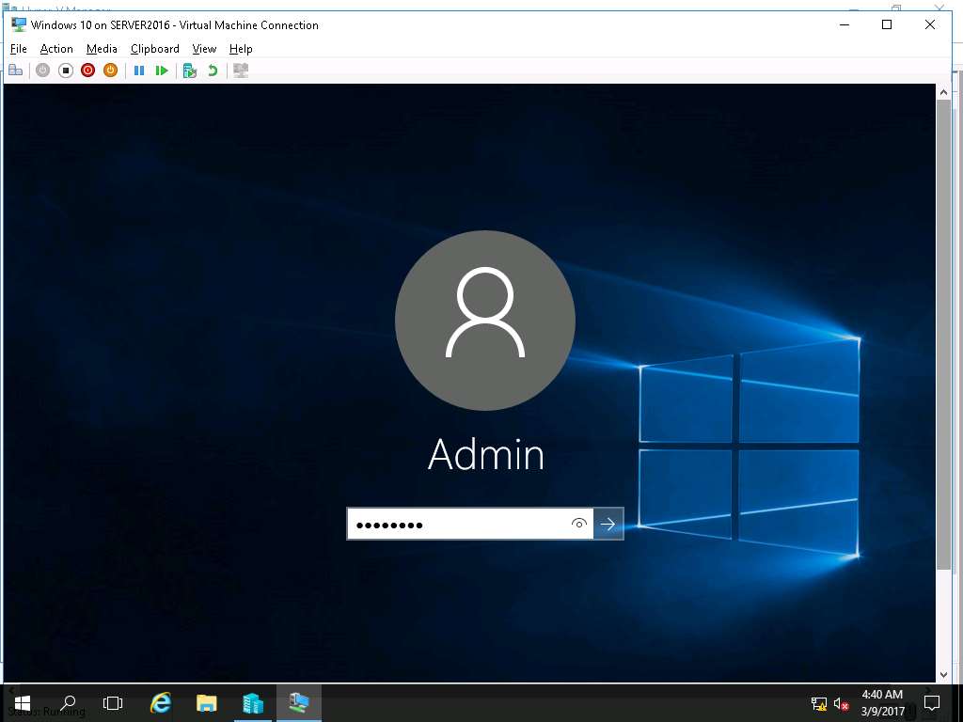Pause the virtual machine

(139, 71)
